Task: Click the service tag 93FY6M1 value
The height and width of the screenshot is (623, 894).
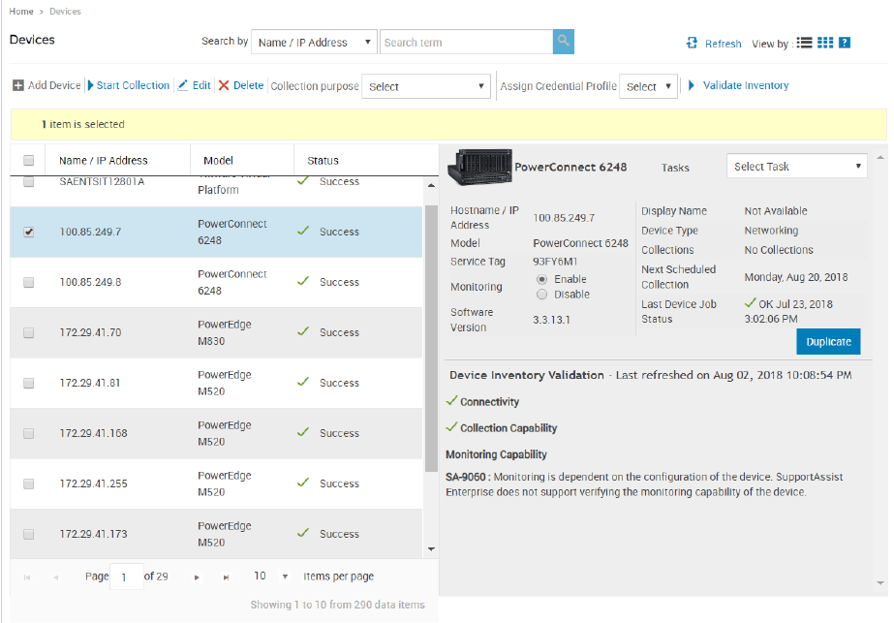Action: [555, 262]
